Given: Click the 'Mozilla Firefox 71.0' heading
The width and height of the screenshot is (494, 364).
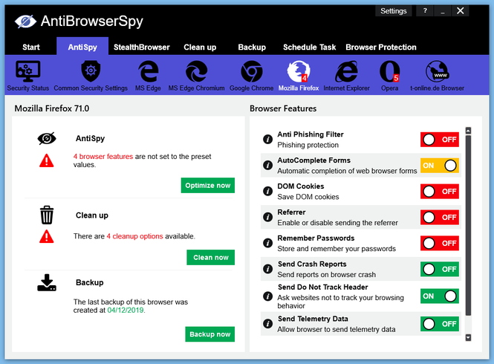Looking at the screenshot, I should tap(52, 108).
